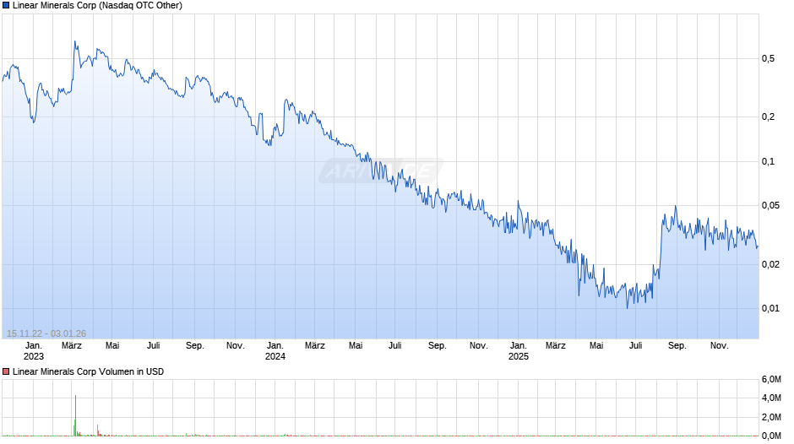The image size is (794, 444).
Task: Click the '0,05' price axis label
Action: [x=770, y=206]
